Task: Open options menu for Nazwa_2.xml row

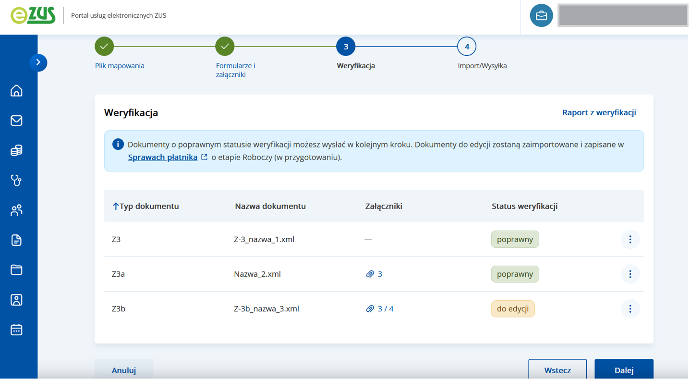Action: point(630,274)
